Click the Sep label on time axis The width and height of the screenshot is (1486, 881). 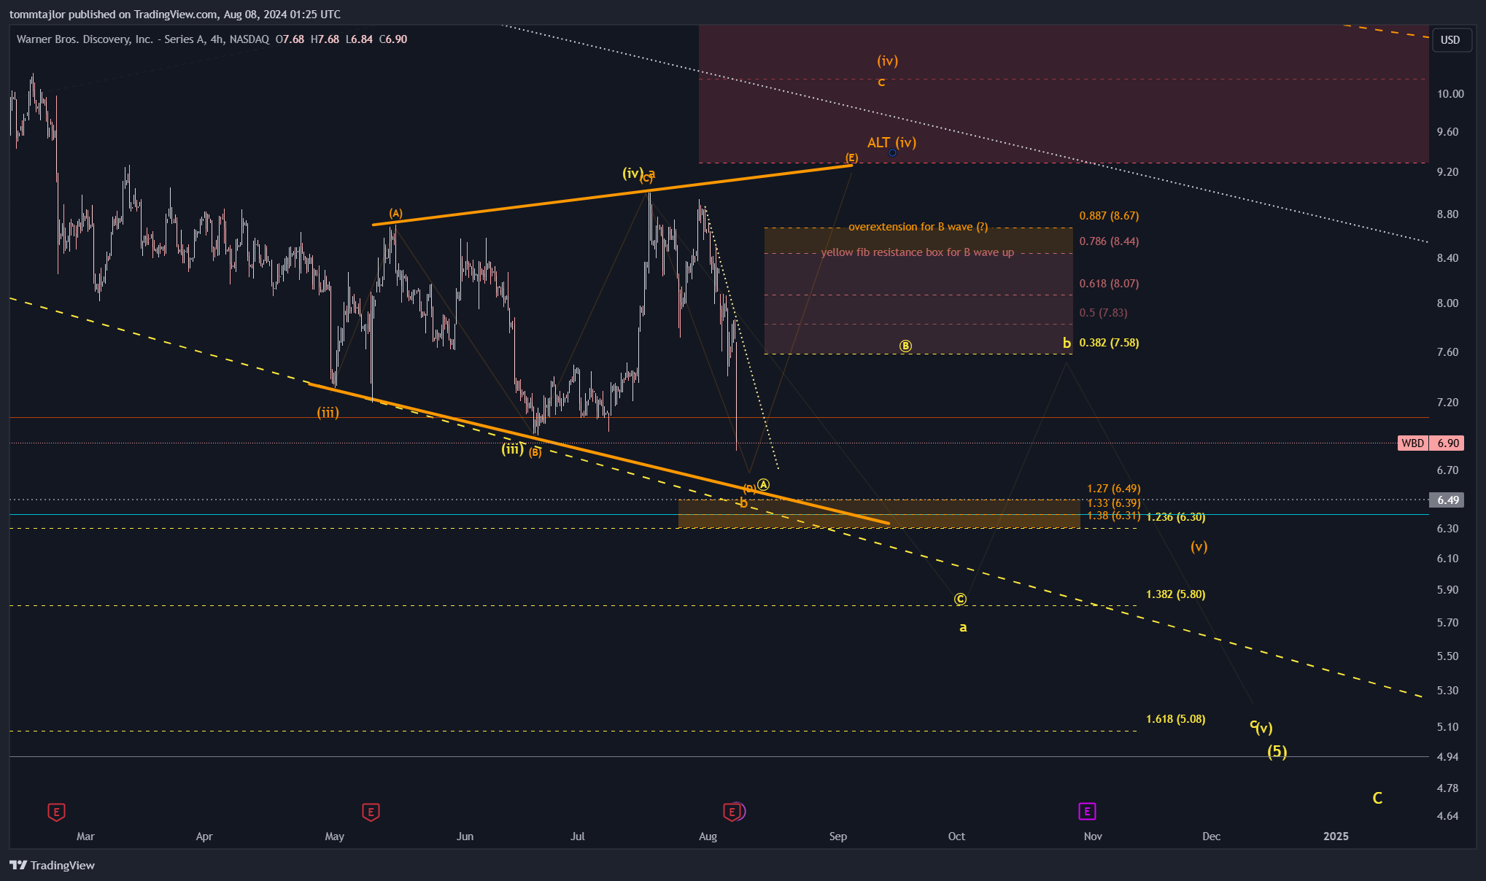[838, 837]
